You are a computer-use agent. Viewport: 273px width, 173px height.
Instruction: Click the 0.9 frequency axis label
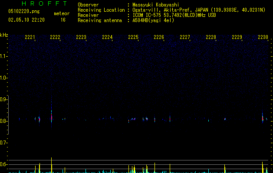tap(3, 99)
